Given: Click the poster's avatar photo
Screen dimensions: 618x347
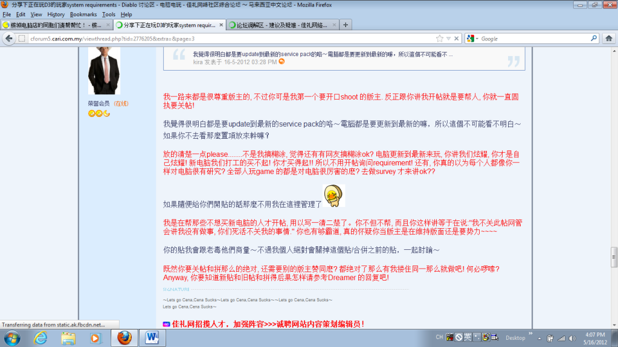Looking at the screenshot, I should 104,71.
